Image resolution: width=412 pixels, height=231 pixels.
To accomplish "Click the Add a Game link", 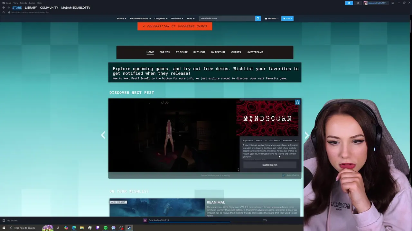I will point(12,220).
